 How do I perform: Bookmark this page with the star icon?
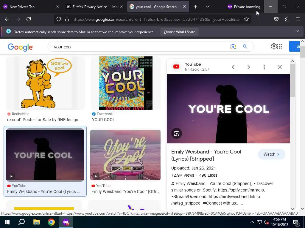(x=246, y=19)
